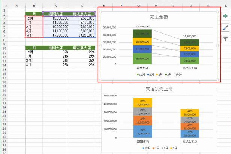Select row header 8
Screen dimensions: 231x154
coord(4,40)
